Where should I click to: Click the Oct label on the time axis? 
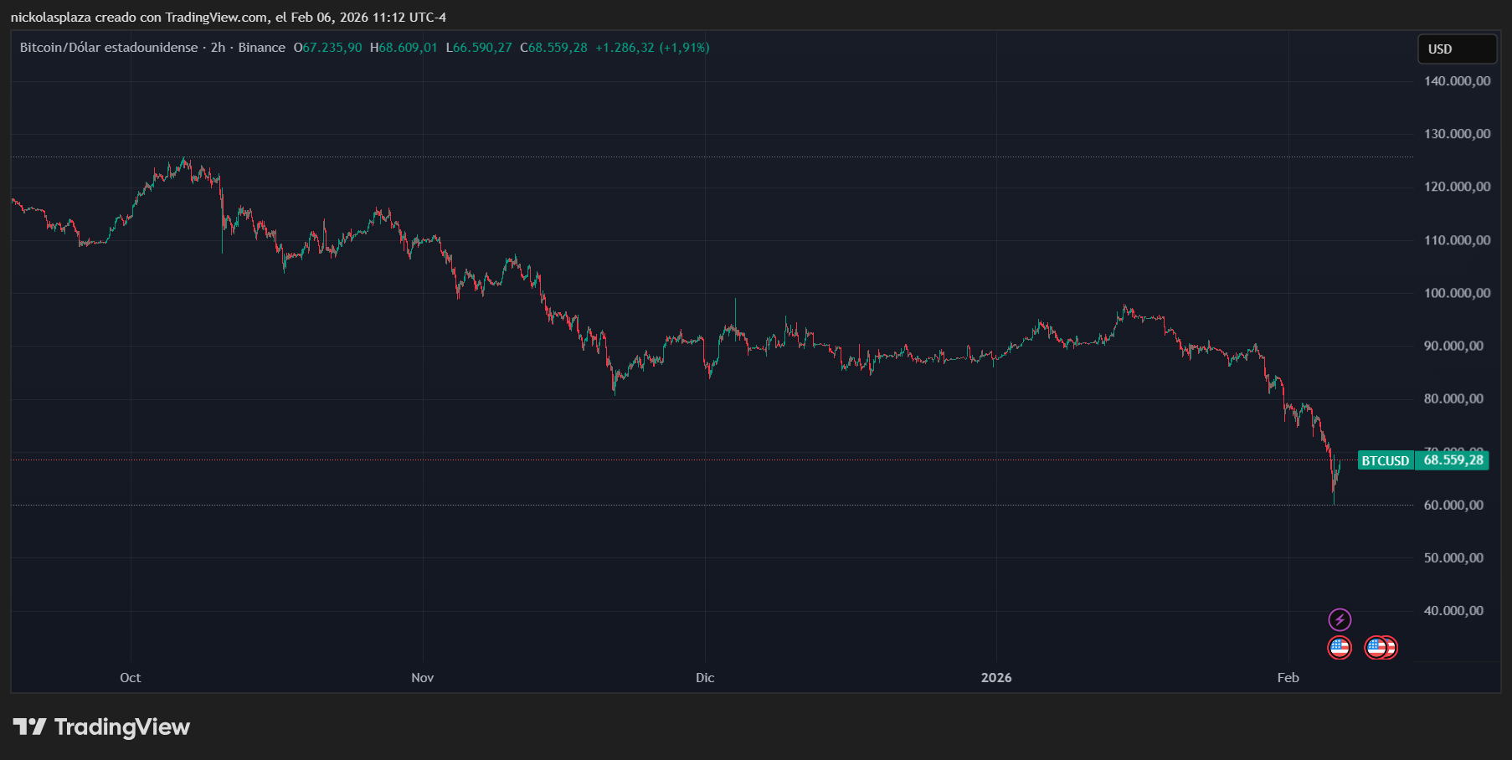pyautogui.click(x=131, y=678)
